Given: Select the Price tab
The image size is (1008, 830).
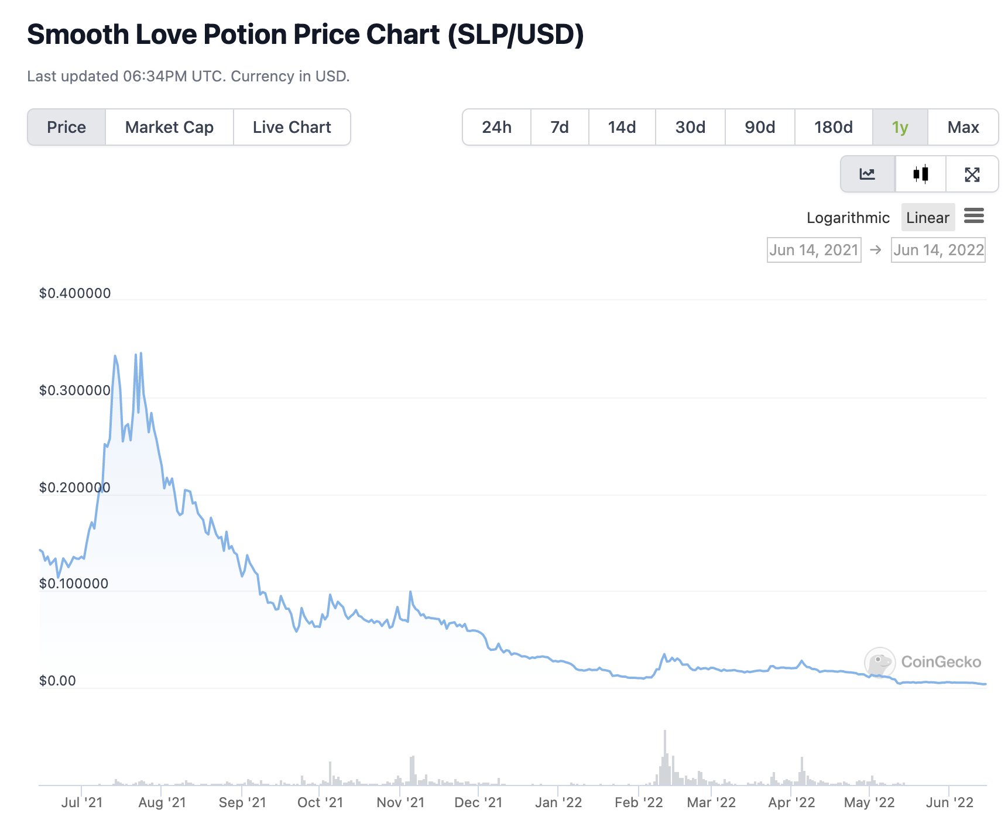Looking at the screenshot, I should pyautogui.click(x=67, y=127).
